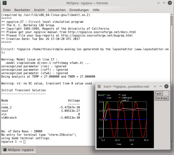Viewport: 174px width, 155px height.
Task: Click the vout legend entry in plot
Action: 124,95
